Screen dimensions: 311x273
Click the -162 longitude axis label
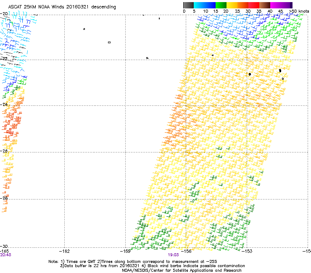(x=64, y=251)
